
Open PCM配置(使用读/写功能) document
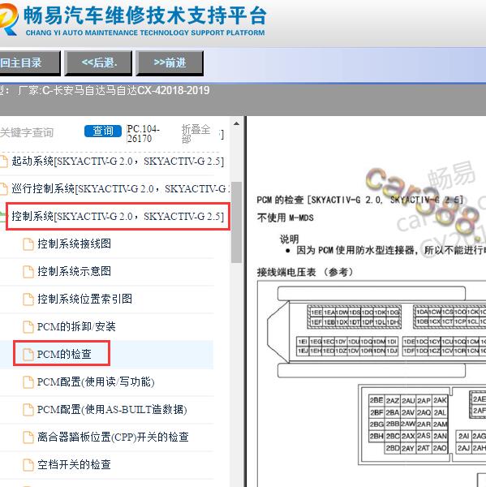pyautogui.click(x=96, y=381)
